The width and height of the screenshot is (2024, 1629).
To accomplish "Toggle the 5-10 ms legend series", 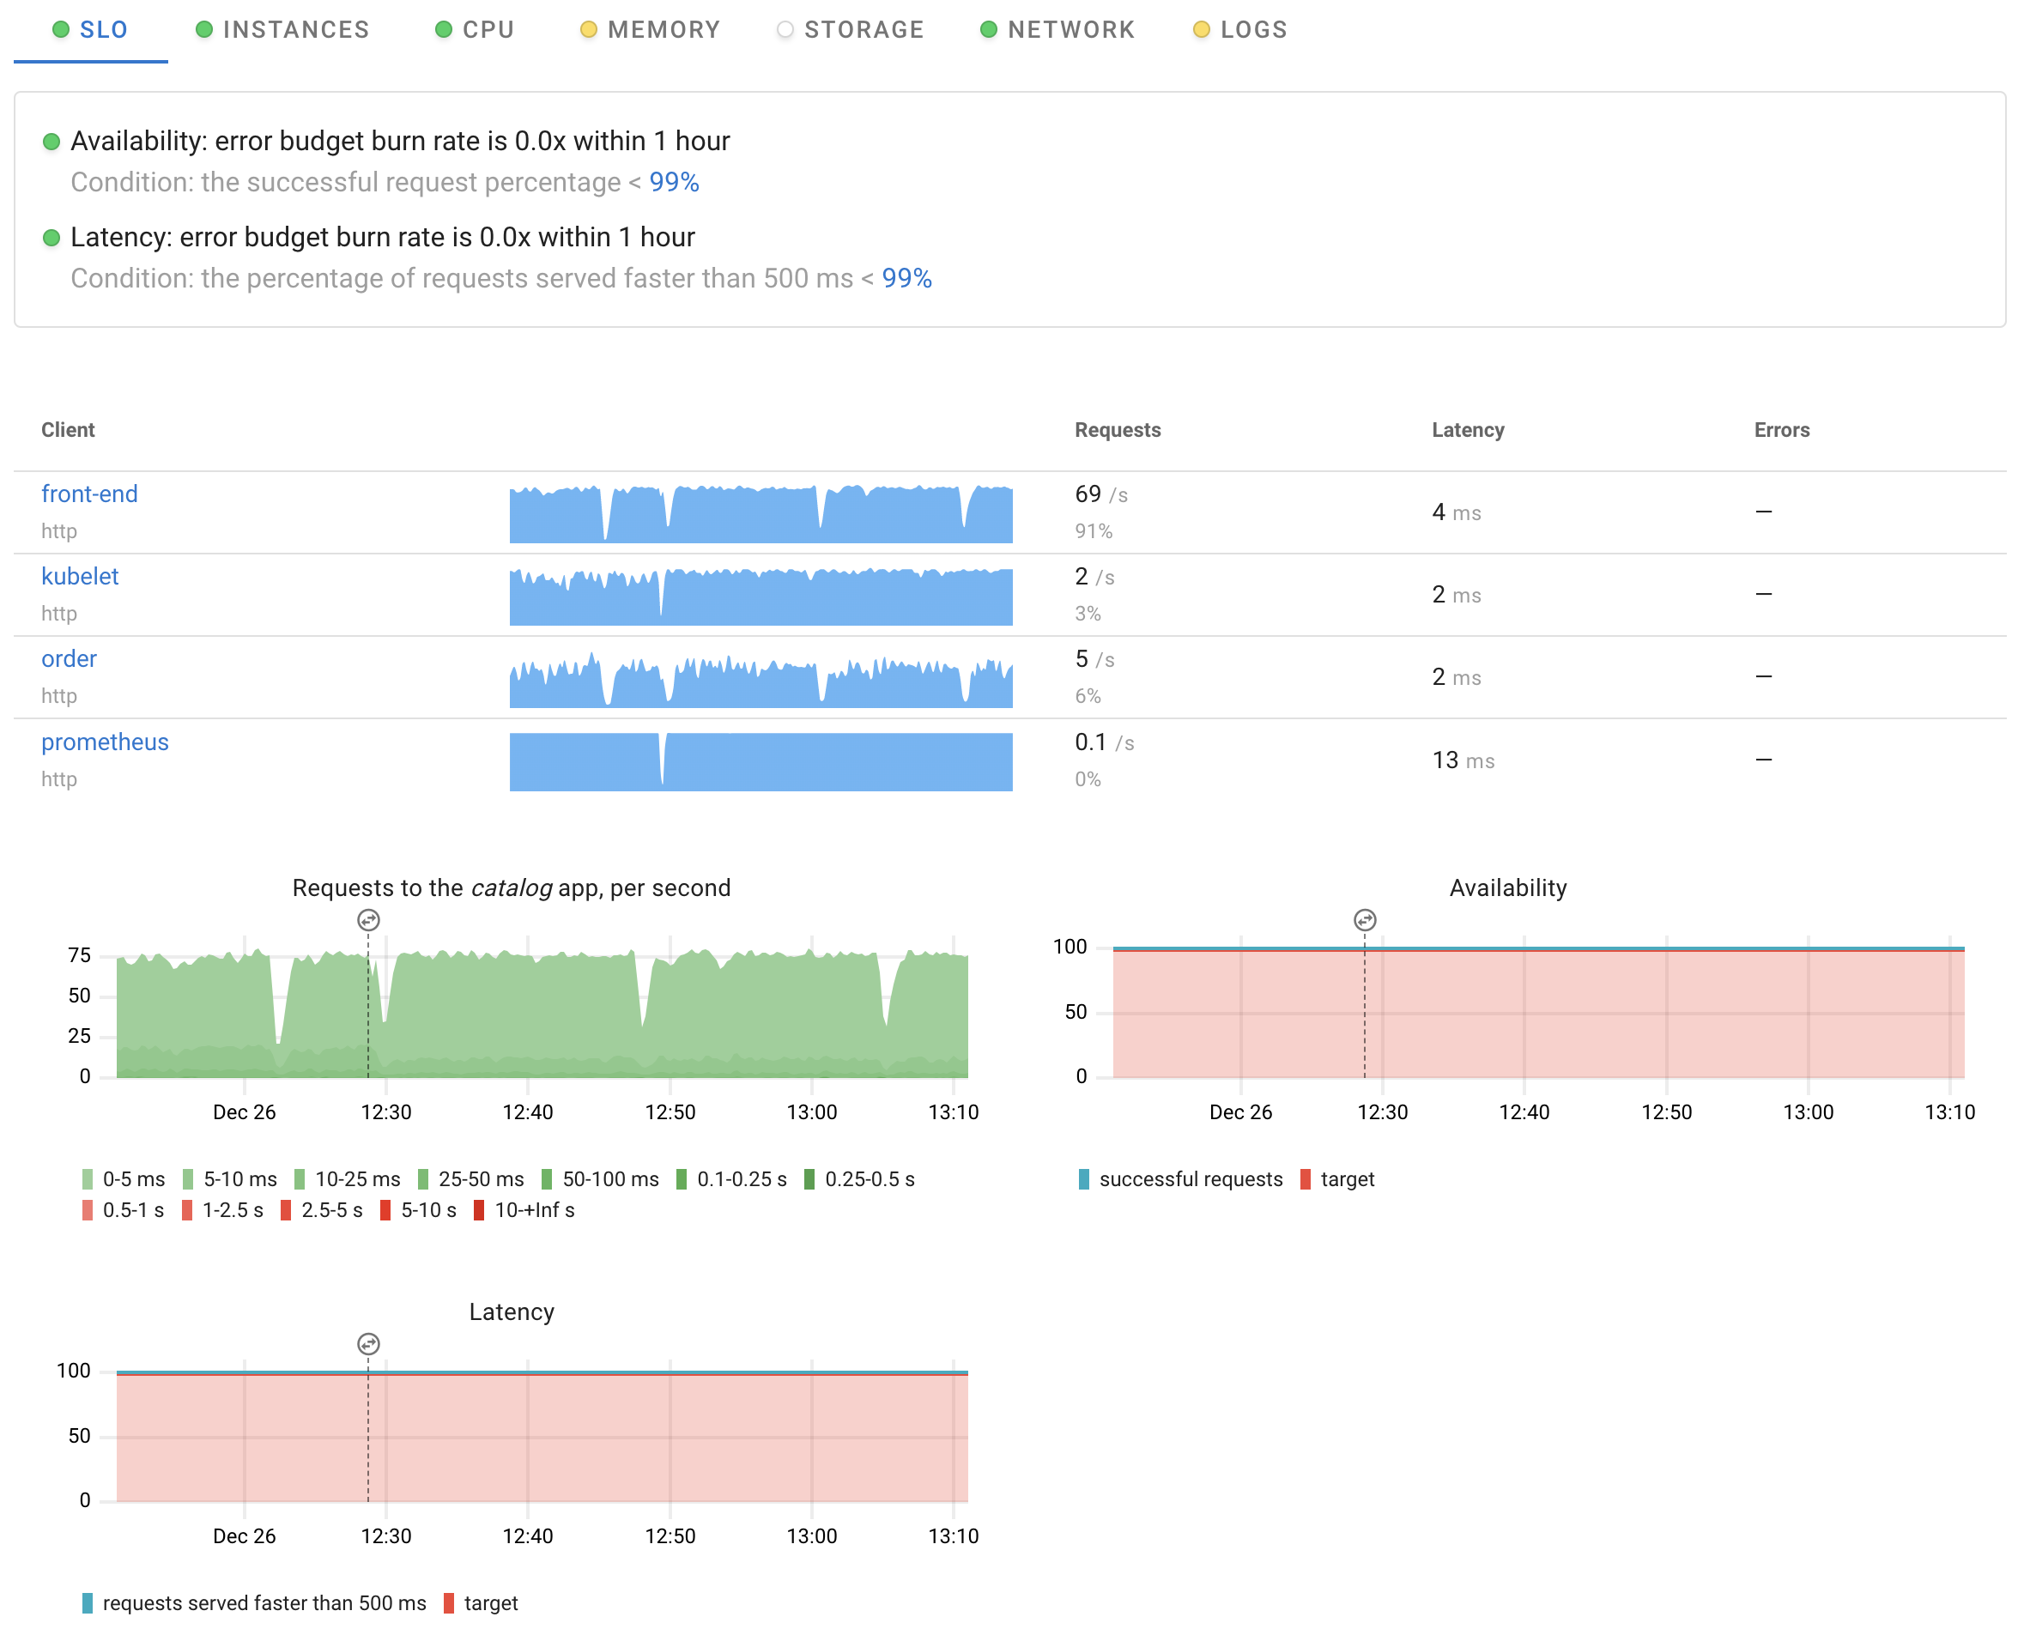I will [x=230, y=1179].
